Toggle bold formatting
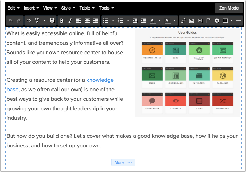 [x=62, y=21]
